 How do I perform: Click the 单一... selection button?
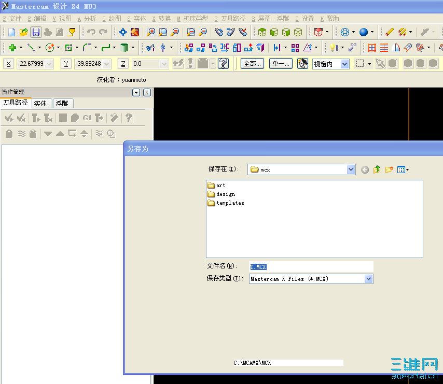281,64
